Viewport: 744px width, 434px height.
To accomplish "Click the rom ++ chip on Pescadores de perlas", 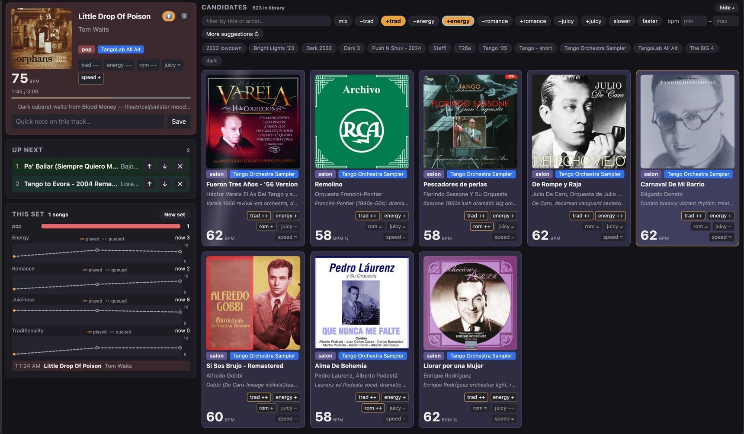I will click(x=481, y=226).
